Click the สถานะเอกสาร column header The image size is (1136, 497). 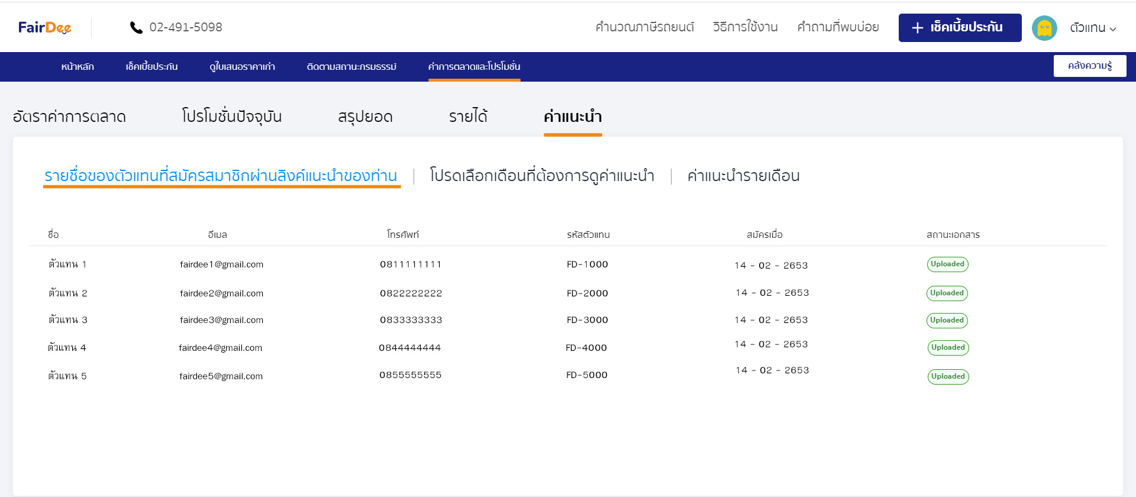[953, 234]
